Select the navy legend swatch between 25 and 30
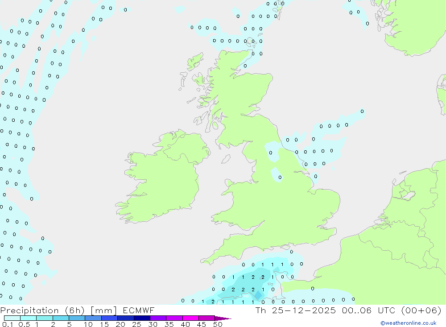Viewport: 446px width, 327px height. 142,318
